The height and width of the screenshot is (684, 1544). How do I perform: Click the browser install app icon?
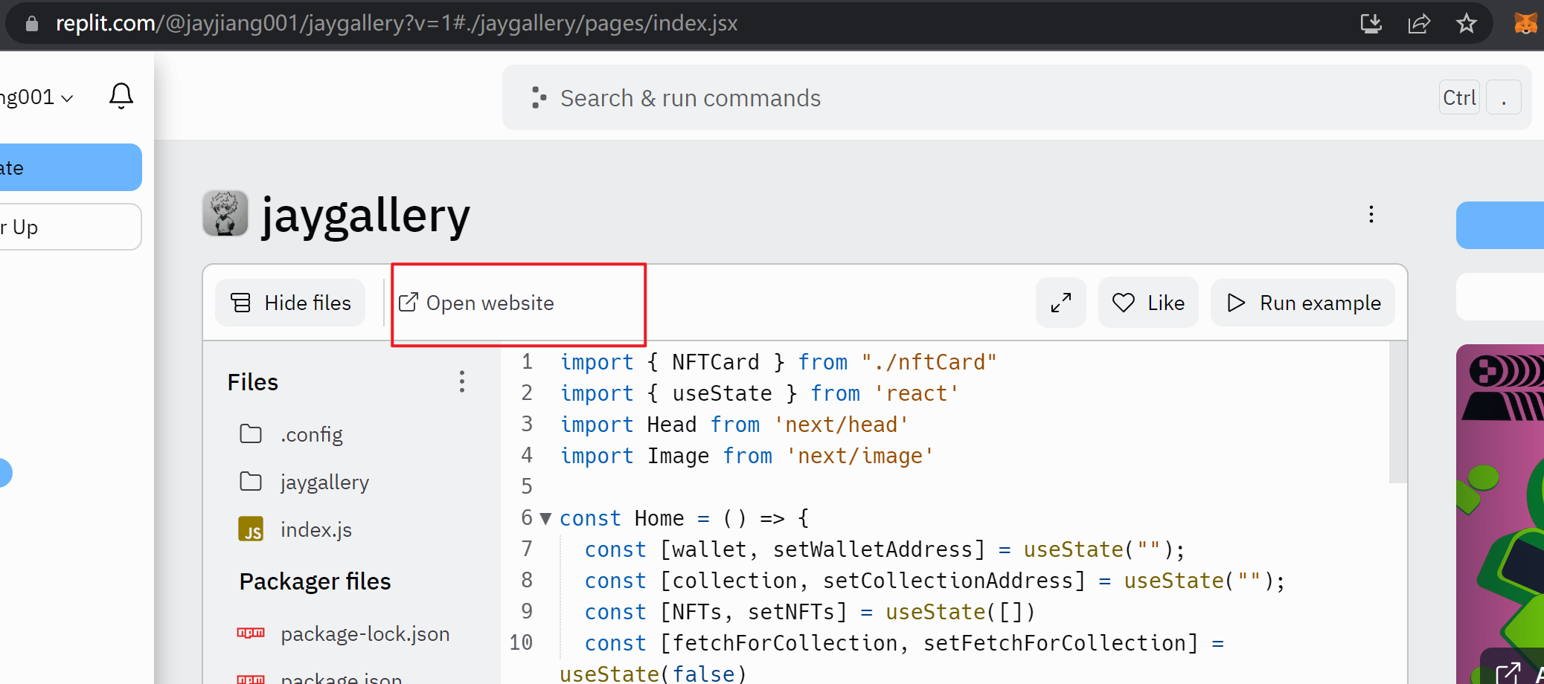[1371, 24]
